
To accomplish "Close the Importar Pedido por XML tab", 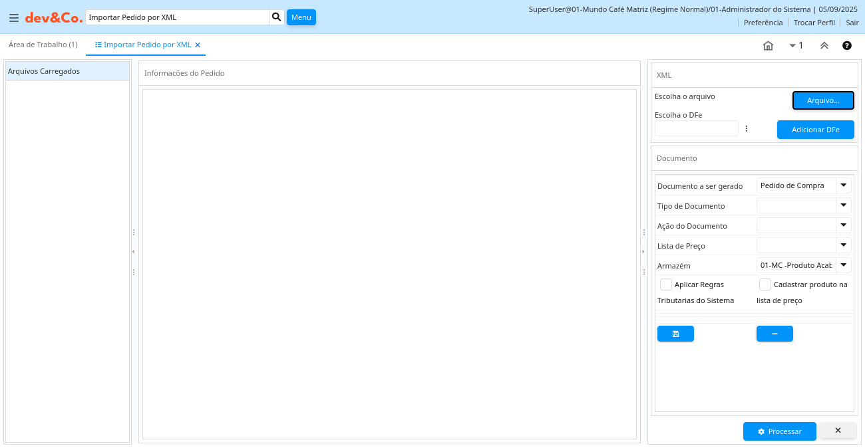I will point(198,45).
